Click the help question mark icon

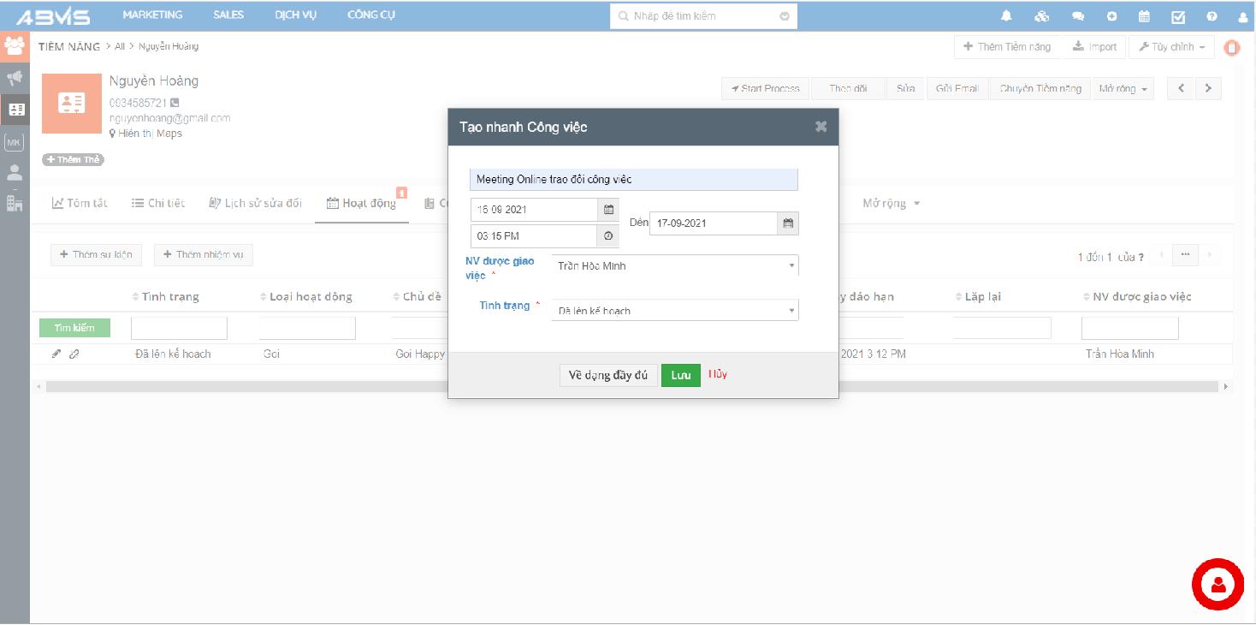click(1212, 16)
